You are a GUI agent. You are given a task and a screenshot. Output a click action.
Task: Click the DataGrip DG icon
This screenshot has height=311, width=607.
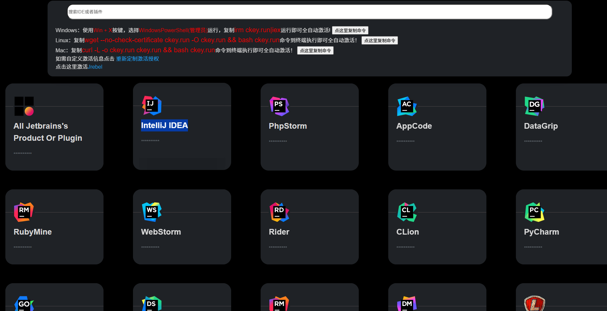[535, 106]
